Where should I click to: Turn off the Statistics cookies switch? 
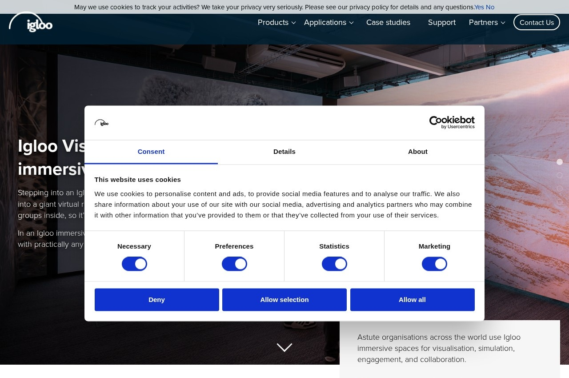334,264
